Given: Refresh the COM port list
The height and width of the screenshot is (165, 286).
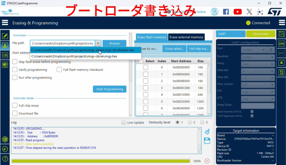Looking at the screenshot, I should [271, 50].
